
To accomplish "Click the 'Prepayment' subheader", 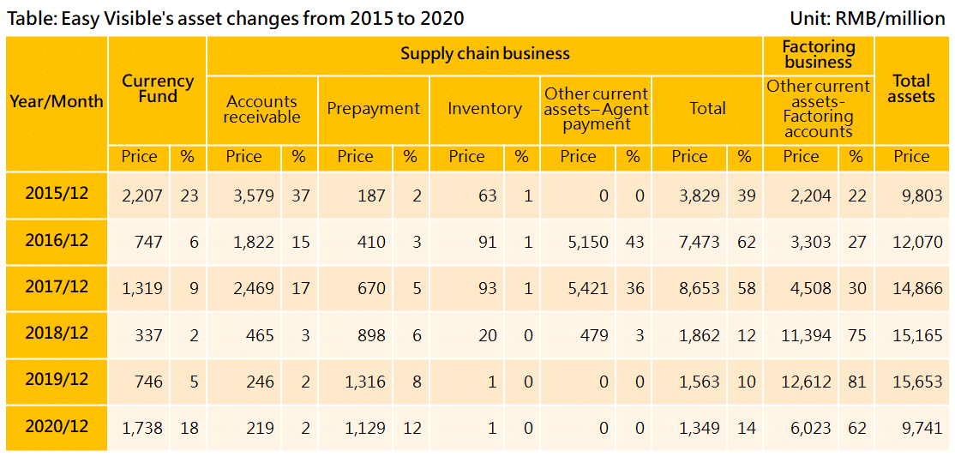I will coord(374,109).
